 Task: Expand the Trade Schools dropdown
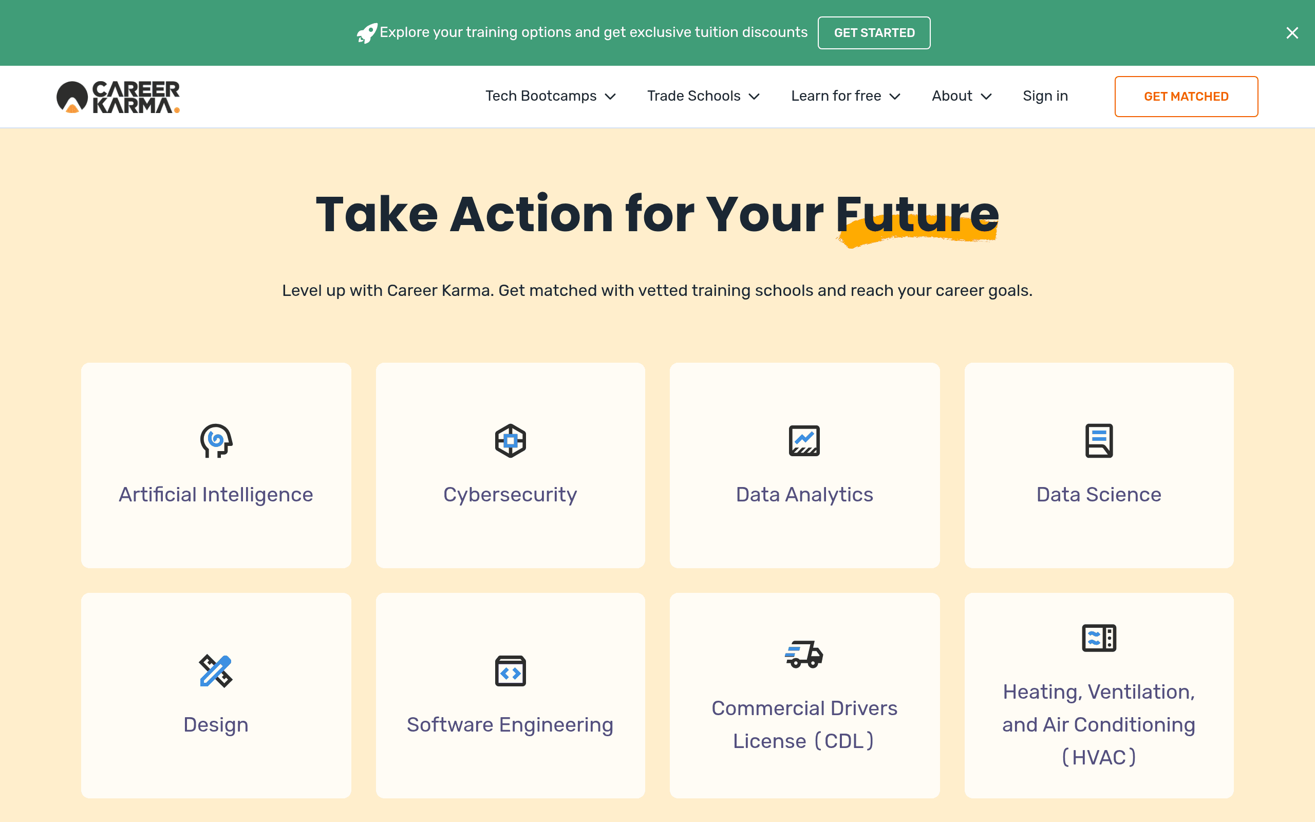[703, 96]
